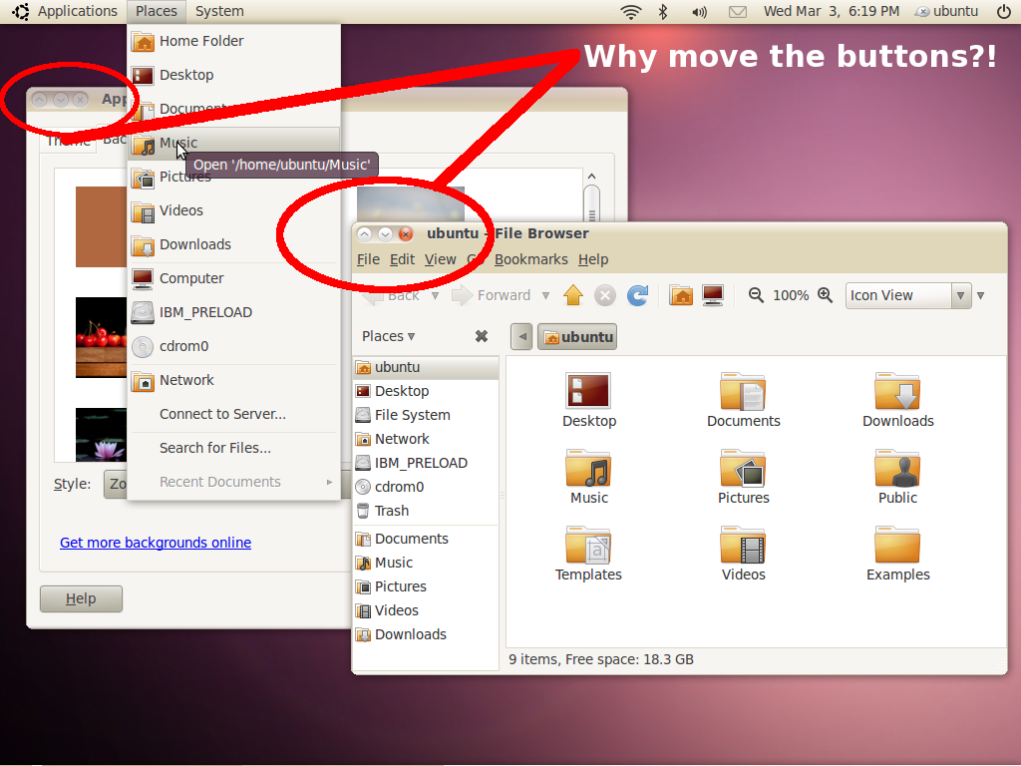Open Bluetooth indicator in top panel
The height and width of the screenshot is (766, 1021).
[663, 12]
